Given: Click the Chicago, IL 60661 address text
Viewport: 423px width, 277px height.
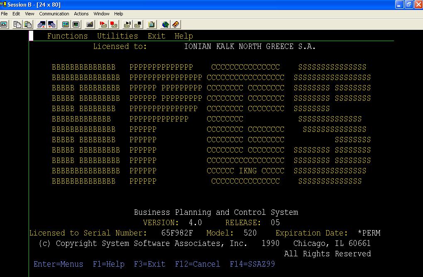Looking at the screenshot, I should (x=332, y=243).
